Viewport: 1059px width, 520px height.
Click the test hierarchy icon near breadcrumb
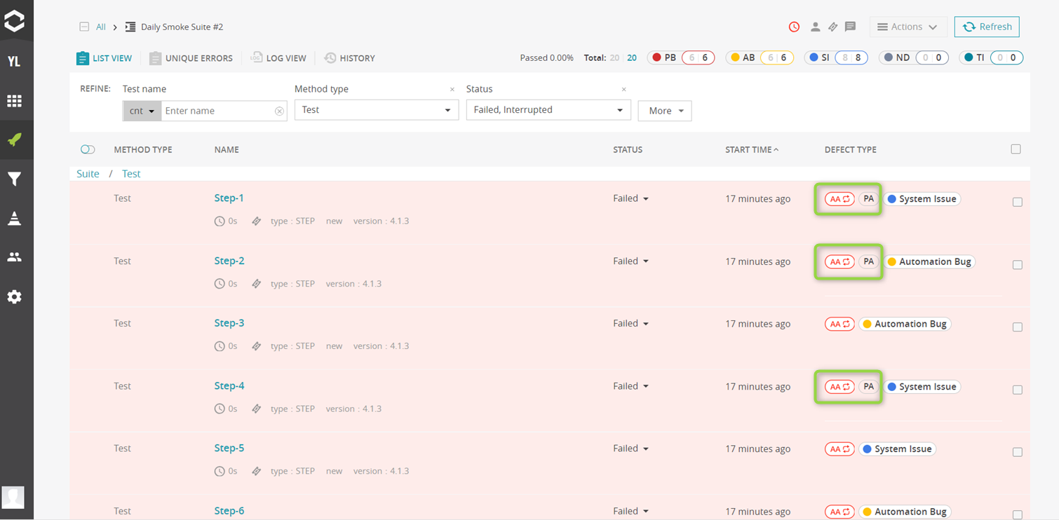tap(130, 27)
